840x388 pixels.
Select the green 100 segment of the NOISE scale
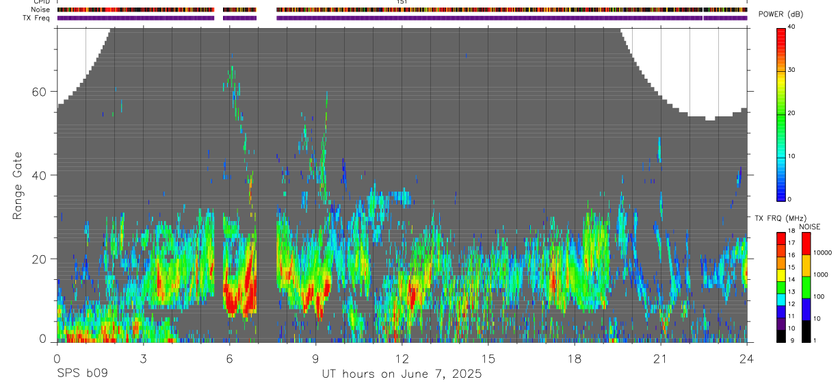[x=805, y=287]
